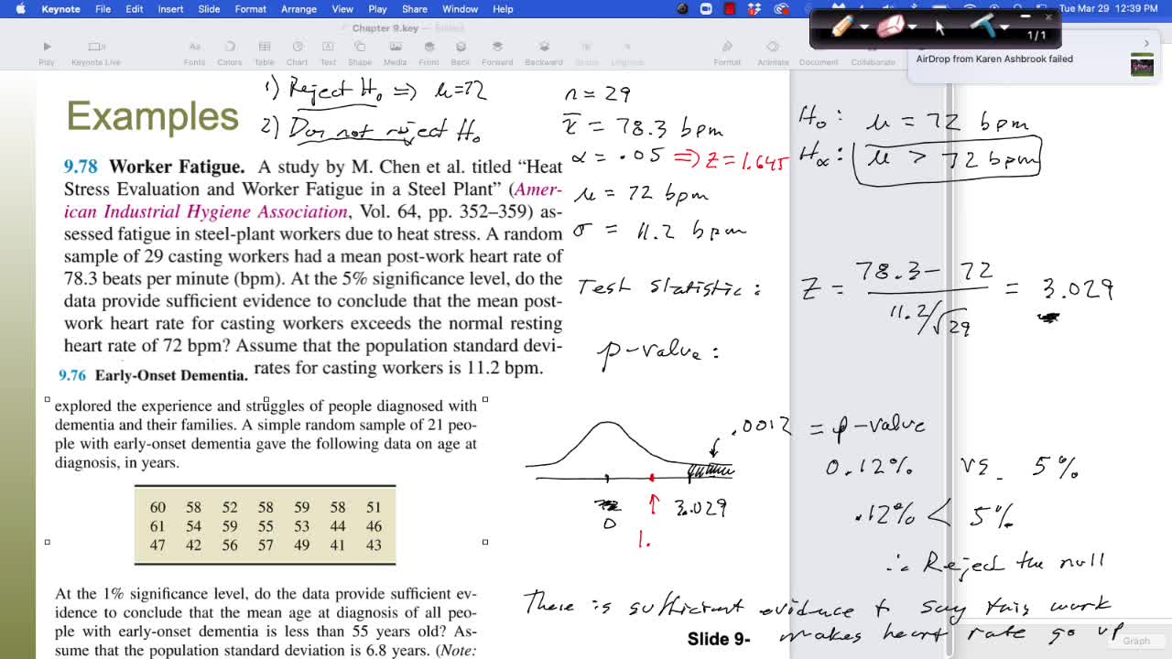Select the pointer arrow in annotation palette
The image size is (1172, 659).
(x=939, y=27)
